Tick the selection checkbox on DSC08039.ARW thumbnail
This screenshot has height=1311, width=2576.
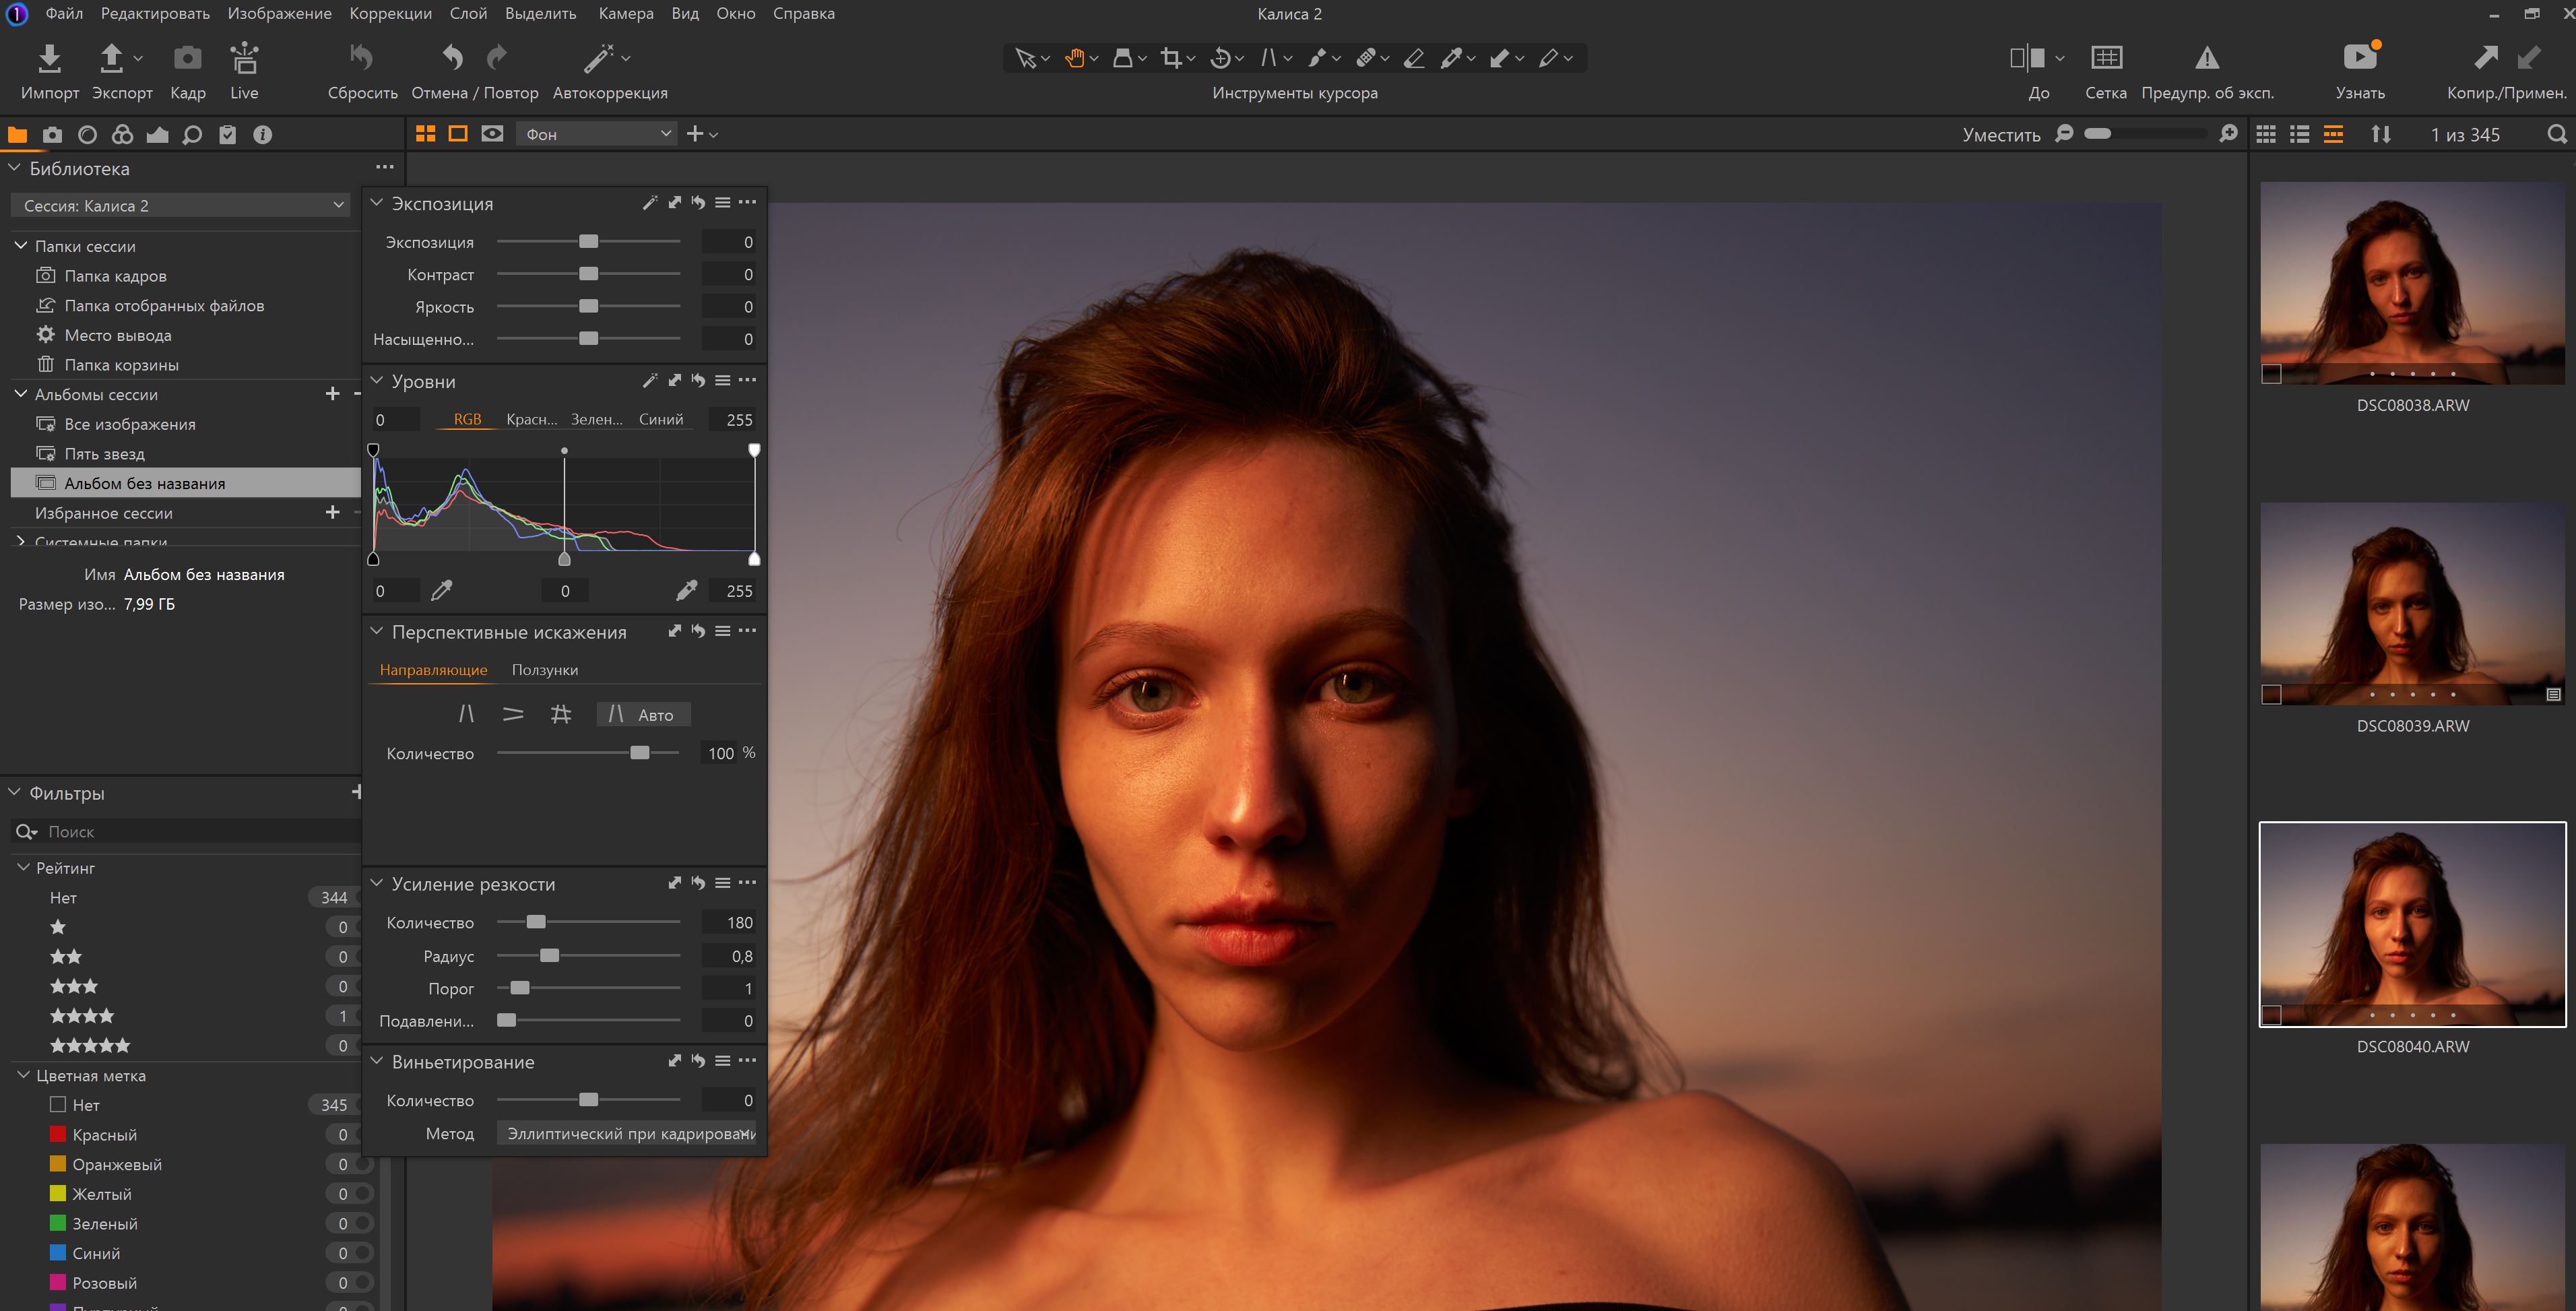click(2271, 694)
